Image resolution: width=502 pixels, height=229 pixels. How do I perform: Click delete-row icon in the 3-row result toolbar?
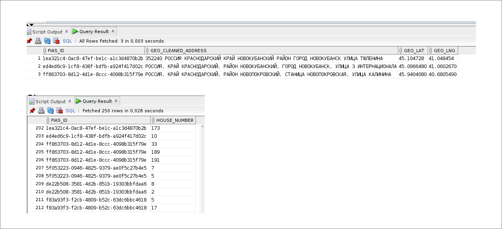pos(56,41)
